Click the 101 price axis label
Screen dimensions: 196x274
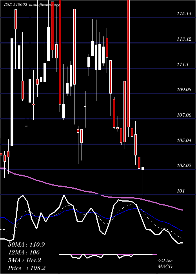click(x=181, y=191)
